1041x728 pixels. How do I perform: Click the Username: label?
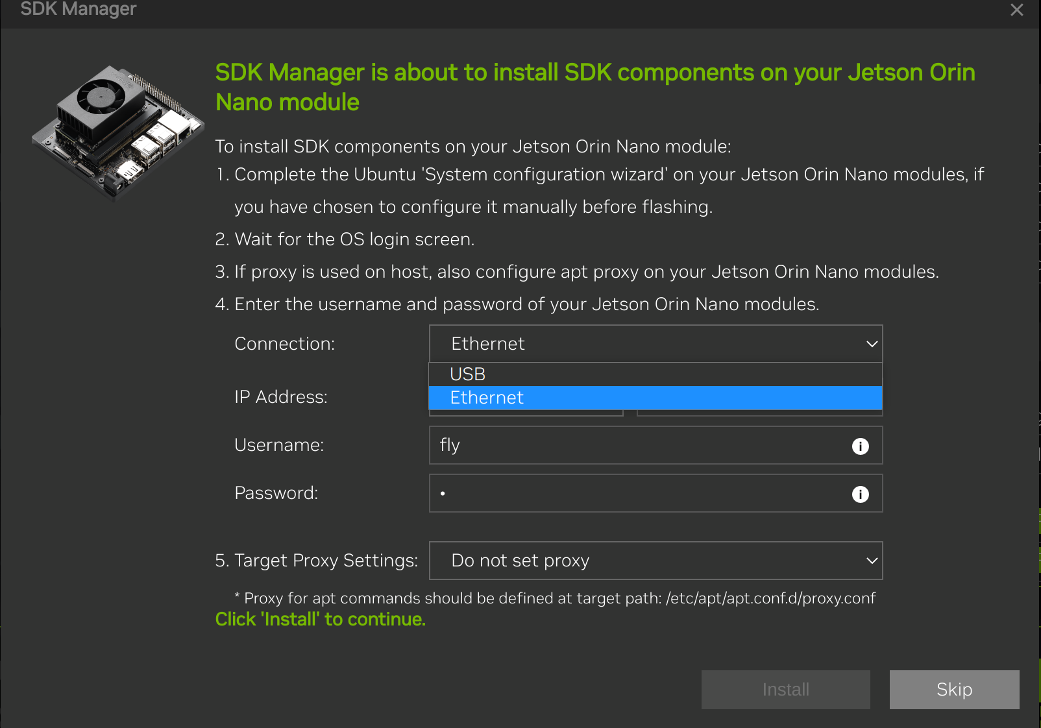click(x=279, y=445)
